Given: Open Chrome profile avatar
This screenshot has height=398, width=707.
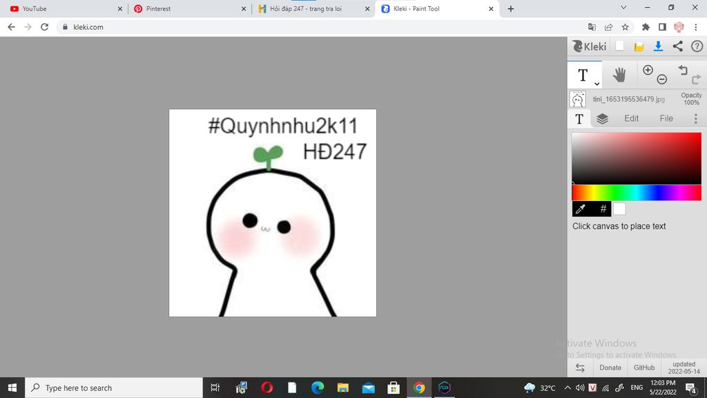Looking at the screenshot, I should click(679, 27).
